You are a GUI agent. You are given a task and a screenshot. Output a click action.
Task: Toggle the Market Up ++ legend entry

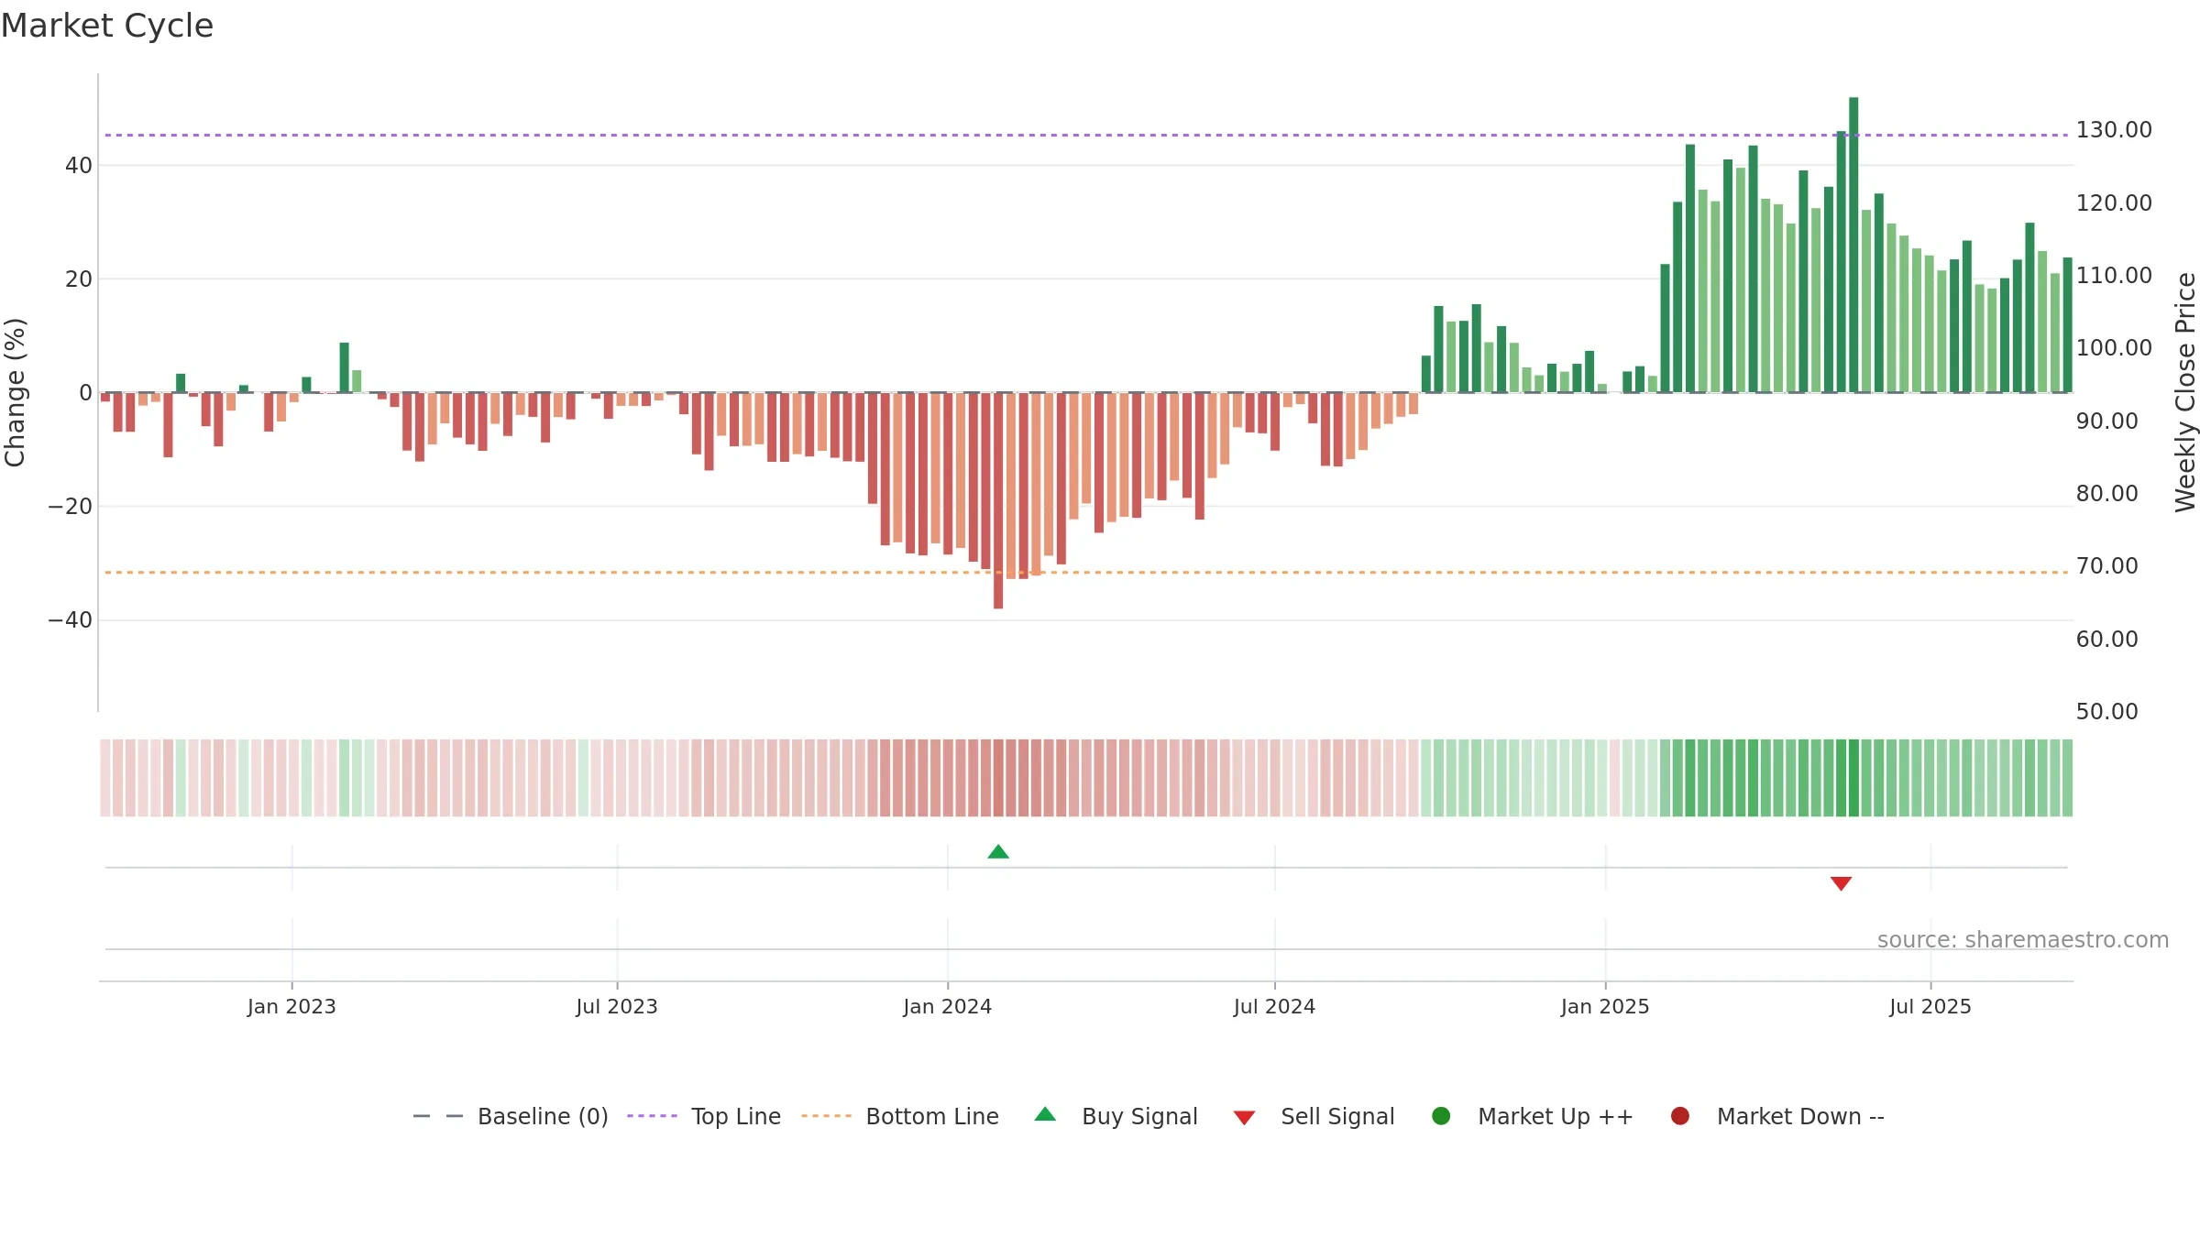click(x=1533, y=1116)
